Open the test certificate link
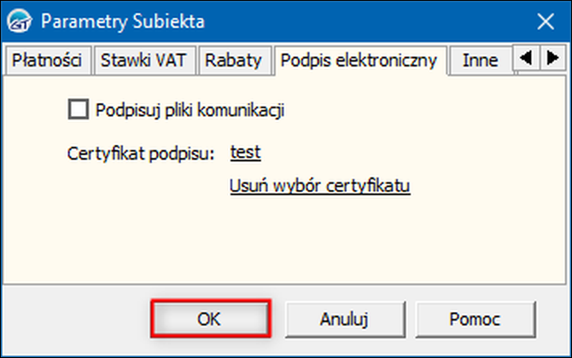Screen dimensions: 572x358 (246, 153)
